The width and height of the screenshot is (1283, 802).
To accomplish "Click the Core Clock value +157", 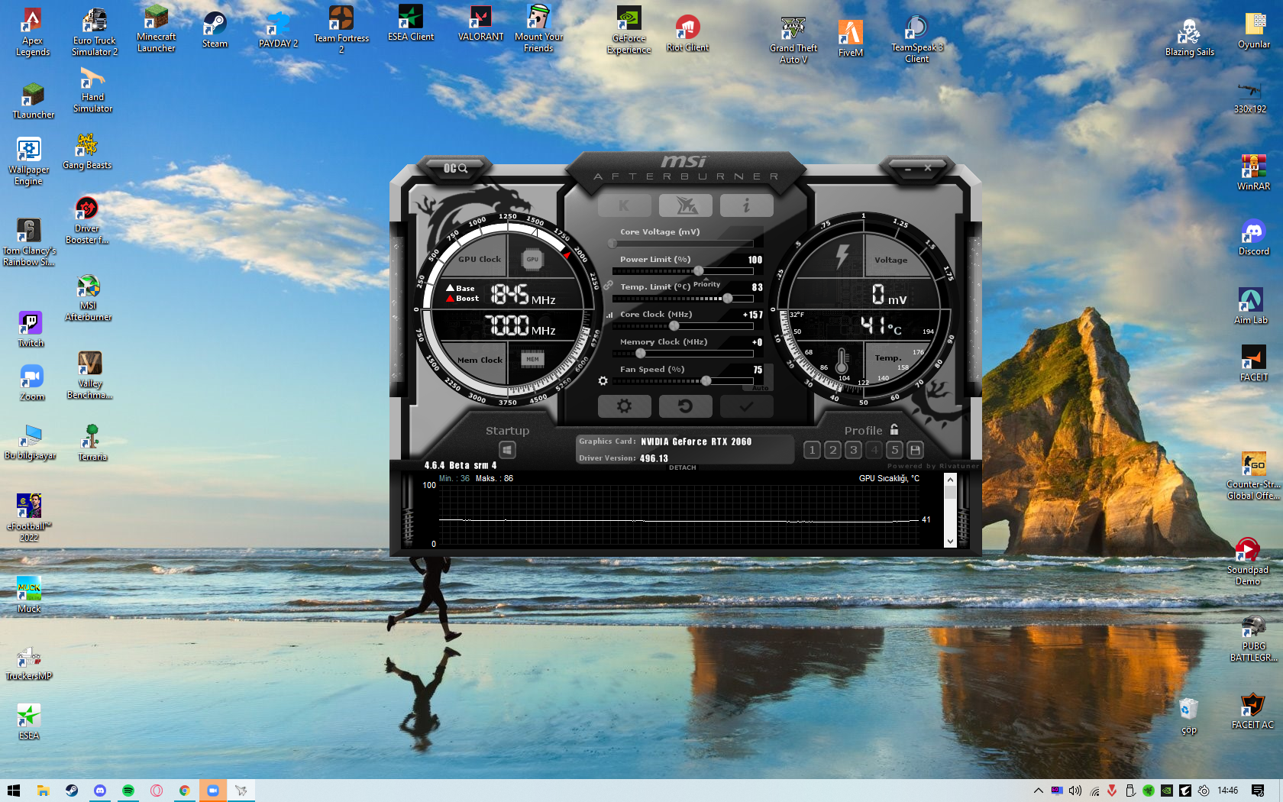I will [752, 315].
